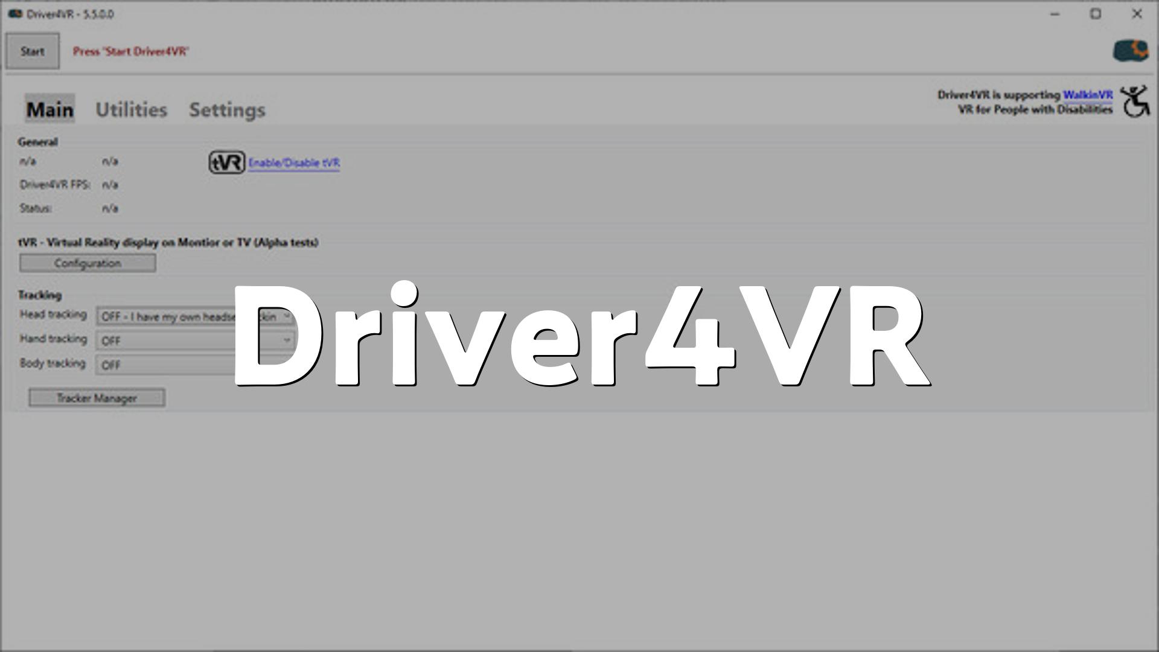Click the "tVR - Virtual Reality display" heading
Viewport: 1159px width, 652px height.
(x=168, y=242)
